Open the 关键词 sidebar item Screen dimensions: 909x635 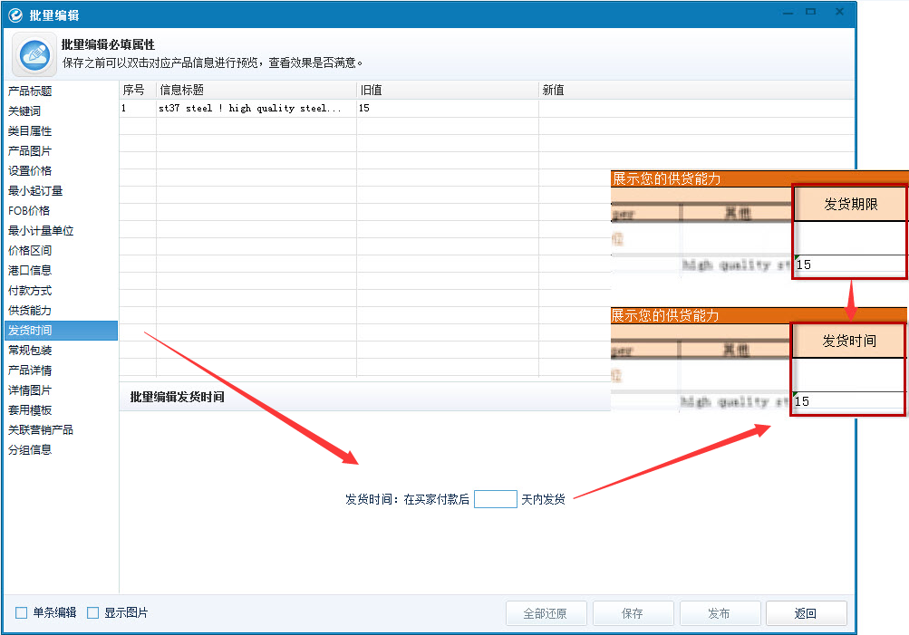[x=24, y=111]
